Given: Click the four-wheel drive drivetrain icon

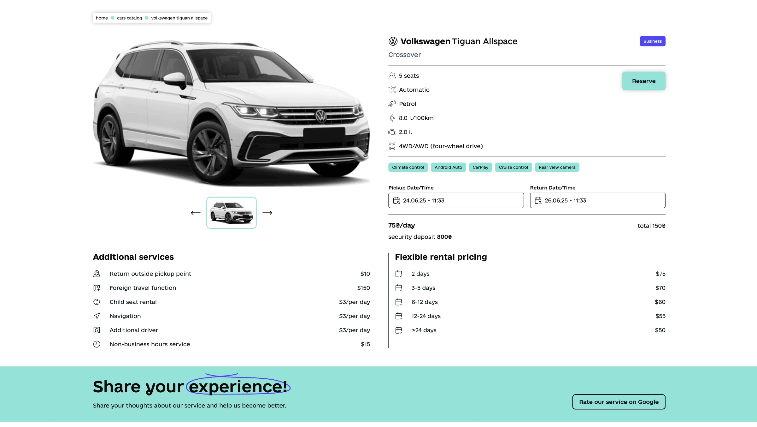Looking at the screenshot, I should pyautogui.click(x=392, y=146).
